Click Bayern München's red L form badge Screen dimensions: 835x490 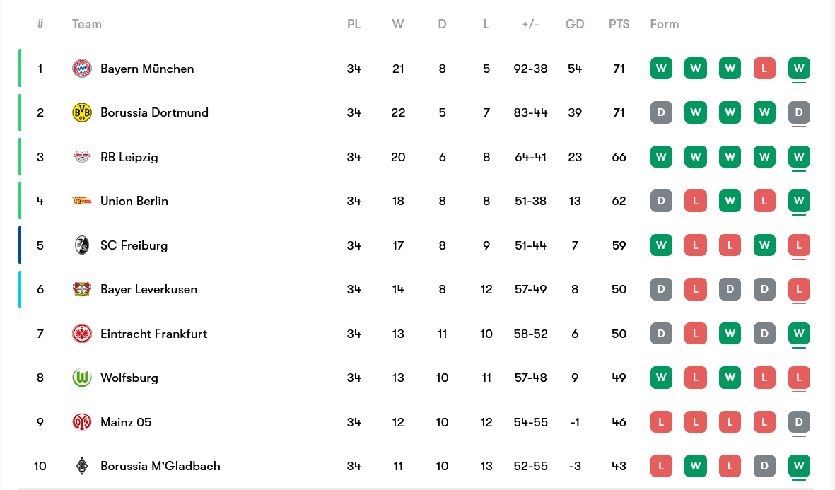coord(764,69)
